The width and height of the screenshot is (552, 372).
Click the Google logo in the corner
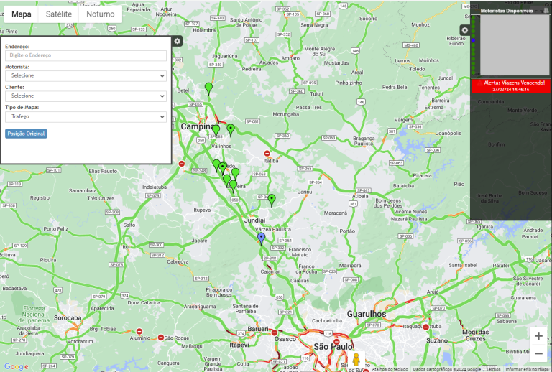click(x=16, y=366)
